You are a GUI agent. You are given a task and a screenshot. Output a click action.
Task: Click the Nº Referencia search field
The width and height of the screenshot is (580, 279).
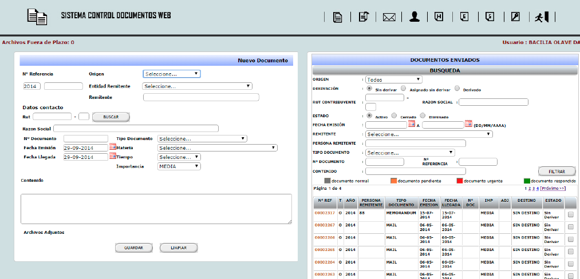point(478,162)
